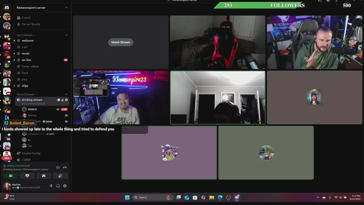
Task: Open File Explorer in taskbar
Action: coord(212,197)
